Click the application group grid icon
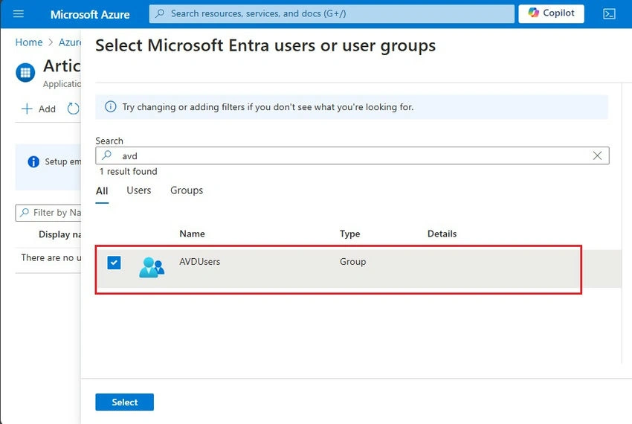The width and height of the screenshot is (632, 424). coord(25,73)
